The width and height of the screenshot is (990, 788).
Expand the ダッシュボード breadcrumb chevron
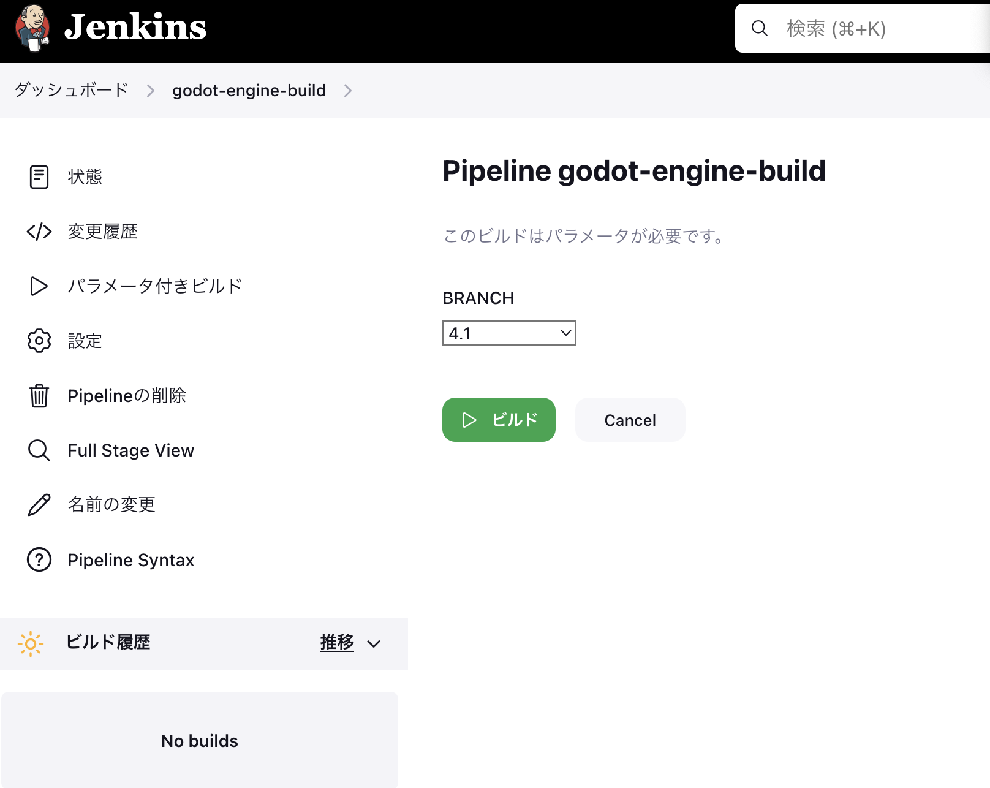151,91
